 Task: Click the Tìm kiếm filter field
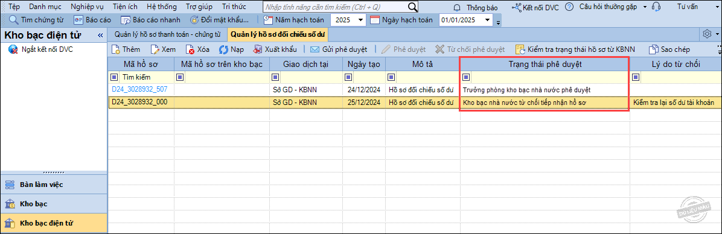(x=147, y=77)
